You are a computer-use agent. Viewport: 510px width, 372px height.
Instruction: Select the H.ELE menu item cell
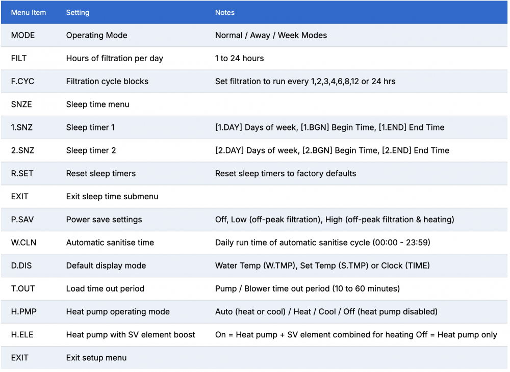[x=22, y=335]
